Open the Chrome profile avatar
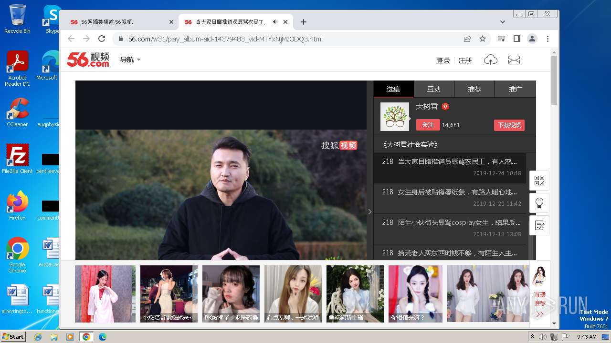The height and width of the screenshot is (343, 611). (x=532, y=39)
